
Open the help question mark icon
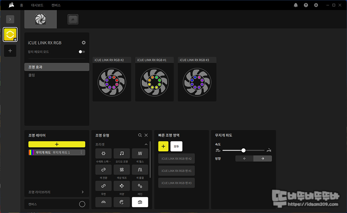click(x=306, y=5)
